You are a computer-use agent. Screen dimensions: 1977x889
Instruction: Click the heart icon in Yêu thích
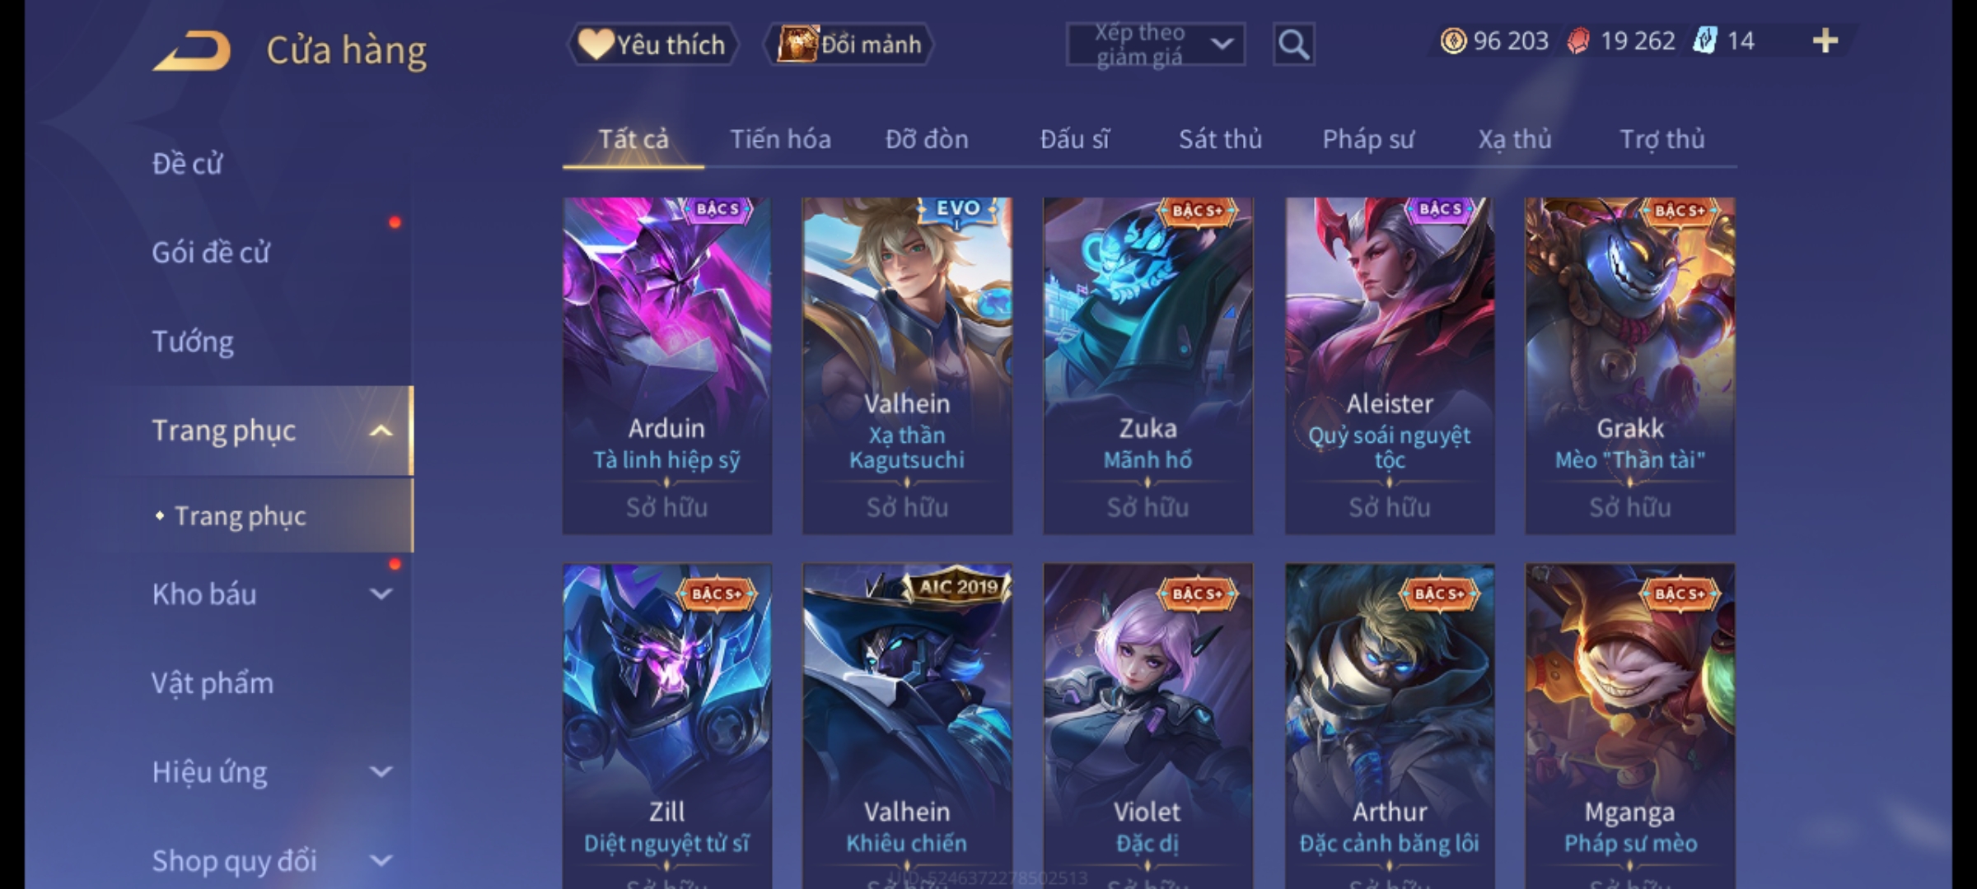[595, 44]
